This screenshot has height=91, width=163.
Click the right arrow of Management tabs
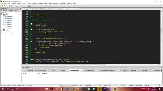(x=20, y=11)
